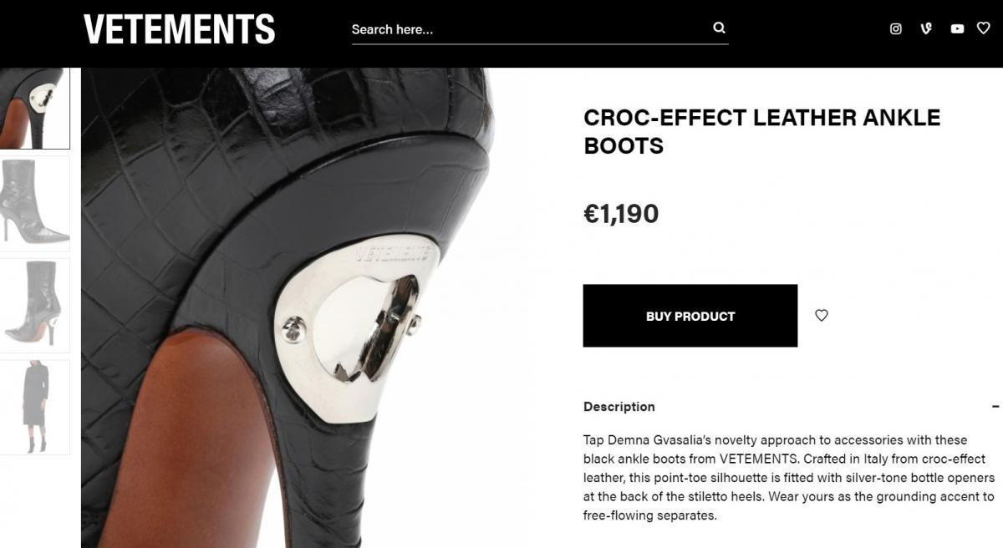Click the Croc-Effect Leather Ankle Boots title
1003x548 pixels.
[761, 131]
